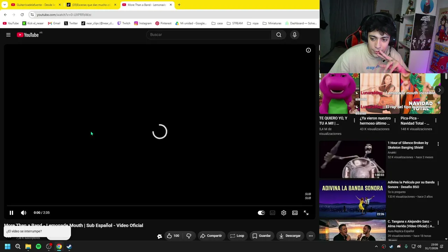The height and width of the screenshot is (252, 448).
Task: Open the 'Mi unidad - Google' Drive bookmark
Action: (x=191, y=23)
